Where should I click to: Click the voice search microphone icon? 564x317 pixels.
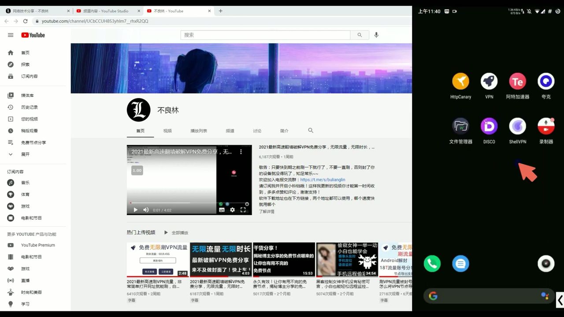coord(376,35)
